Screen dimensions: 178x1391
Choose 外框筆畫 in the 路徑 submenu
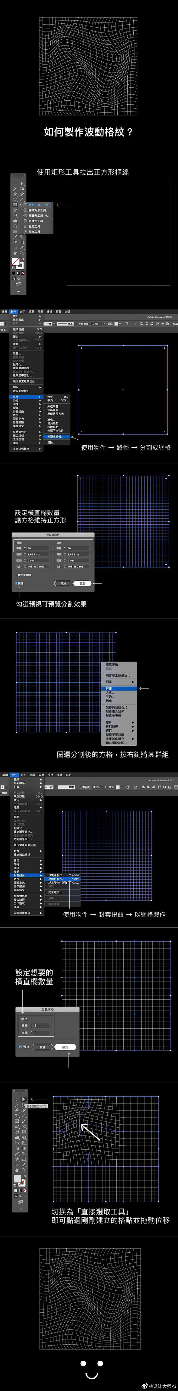pos(58,407)
